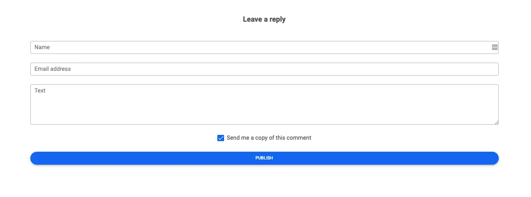Select the Email address placeholder text
531x197 pixels.
tap(53, 69)
